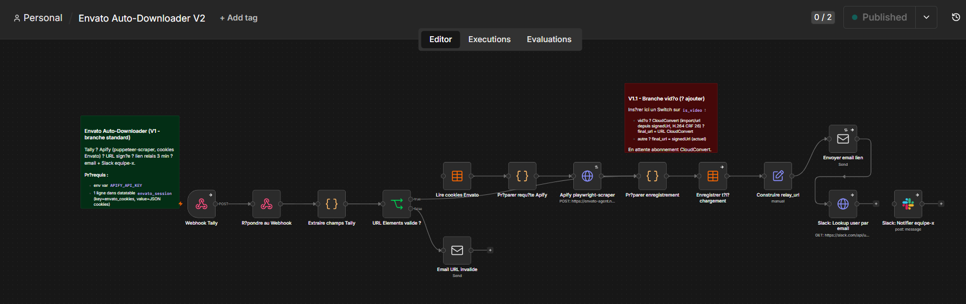Click the Apify playwright-scraper POST URL subtitle
The image size is (966, 304).
coord(587,201)
